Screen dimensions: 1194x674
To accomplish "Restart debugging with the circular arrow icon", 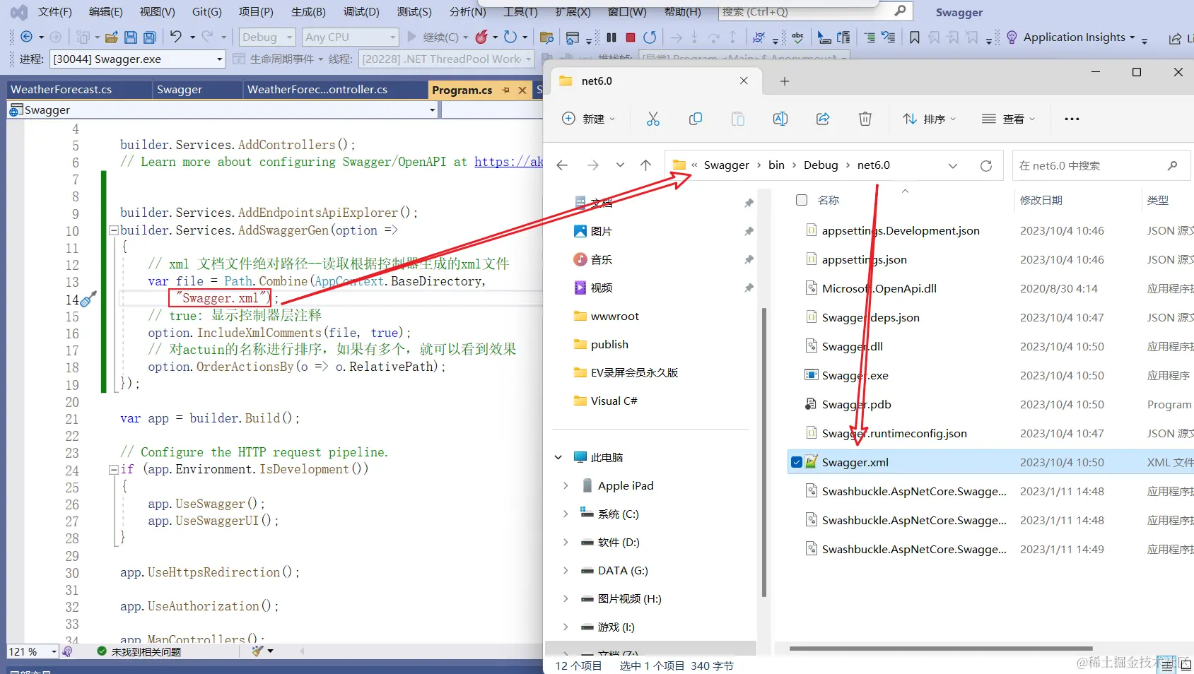I will 650,37.
